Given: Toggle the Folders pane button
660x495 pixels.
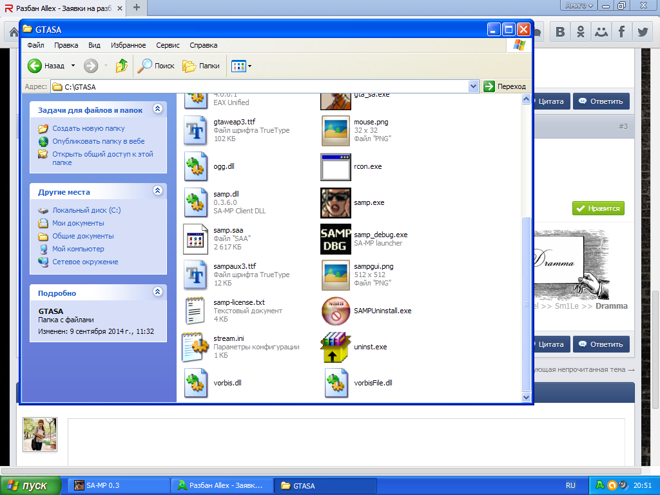Looking at the screenshot, I should (x=201, y=66).
